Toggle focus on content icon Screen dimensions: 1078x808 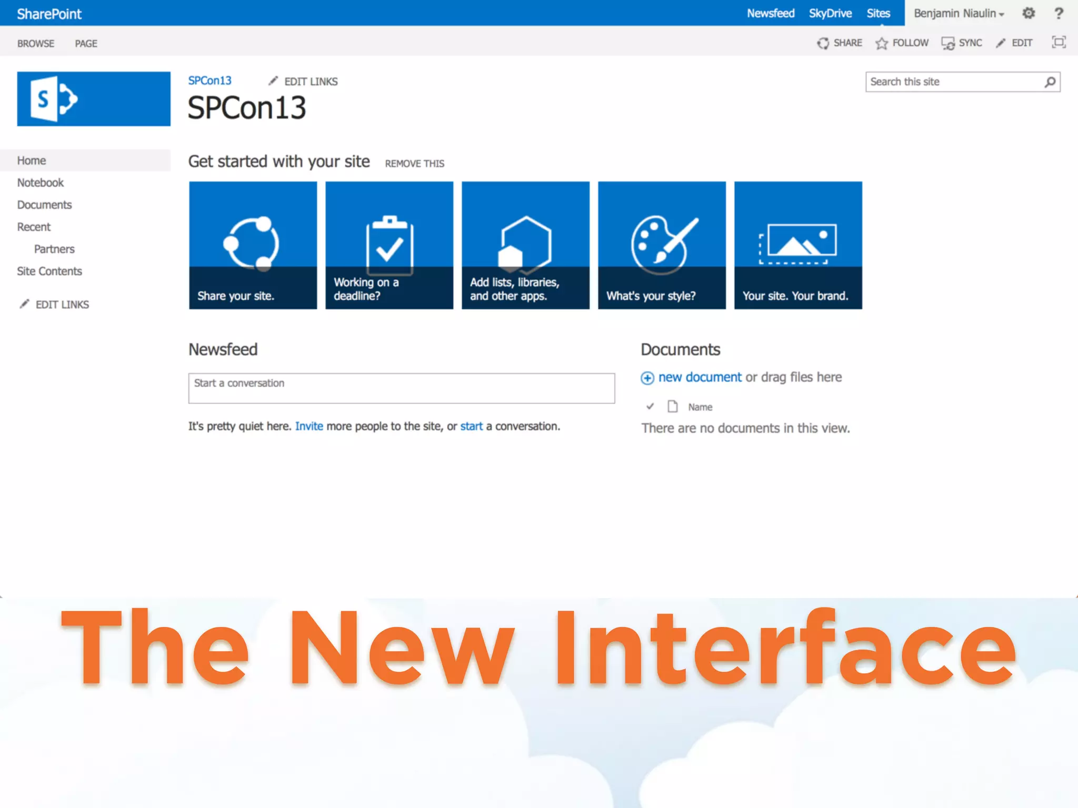[1059, 42]
